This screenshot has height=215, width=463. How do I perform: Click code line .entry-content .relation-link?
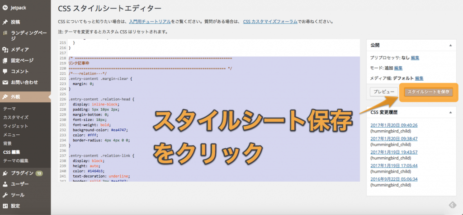click(101, 155)
